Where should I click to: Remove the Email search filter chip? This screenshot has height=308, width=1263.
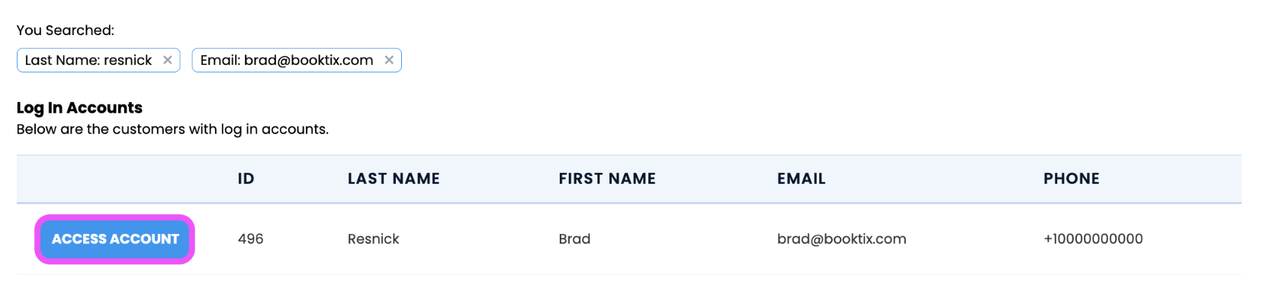pyautogui.click(x=389, y=60)
